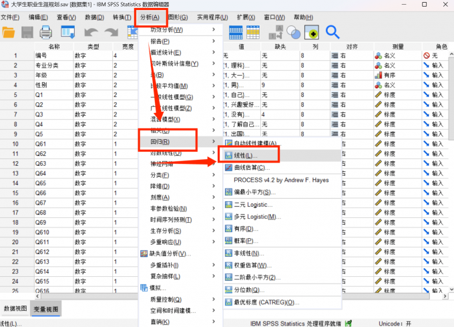Click the 名称 column header

click(54, 46)
